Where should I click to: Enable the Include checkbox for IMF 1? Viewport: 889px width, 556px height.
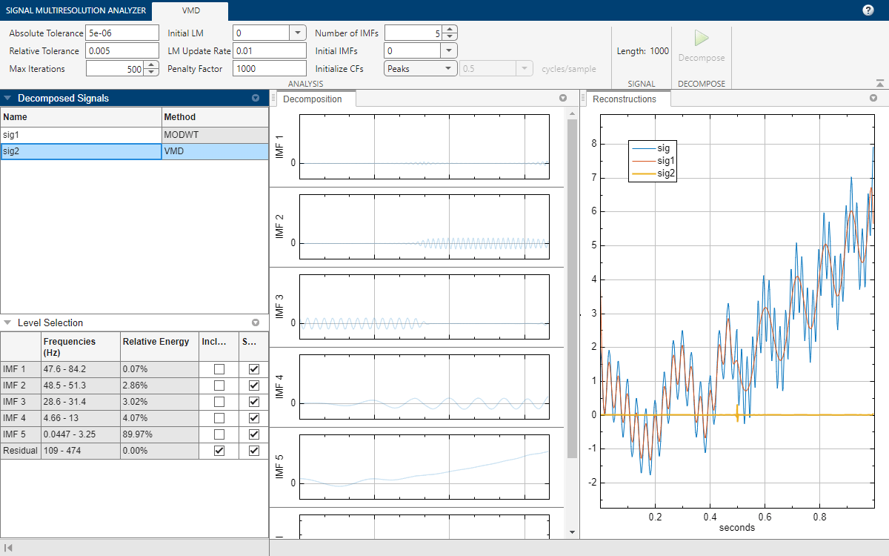(219, 368)
